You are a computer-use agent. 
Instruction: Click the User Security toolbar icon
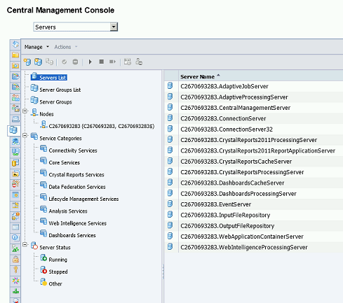(139, 62)
